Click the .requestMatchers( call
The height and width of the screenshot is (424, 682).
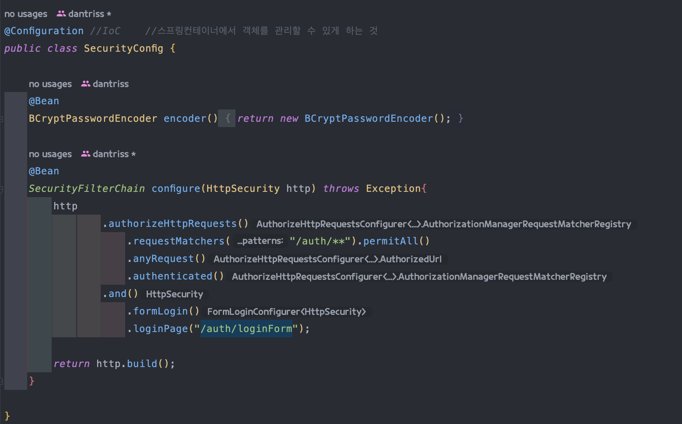click(179, 241)
